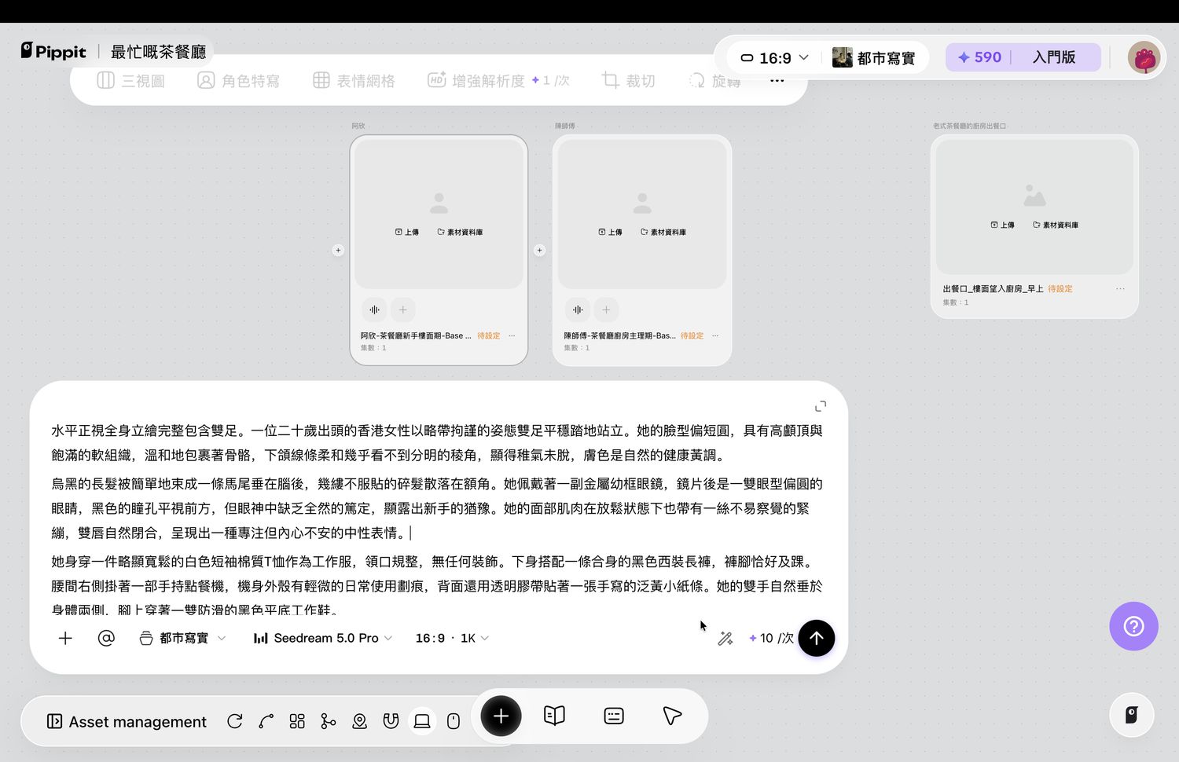
Task: Open the open-book icon
Action: (x=554, y=716)
